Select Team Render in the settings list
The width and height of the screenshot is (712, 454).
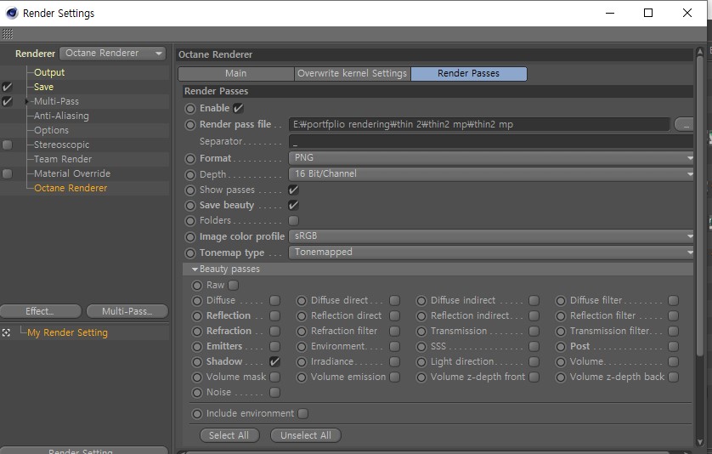(x=63, y=159)
